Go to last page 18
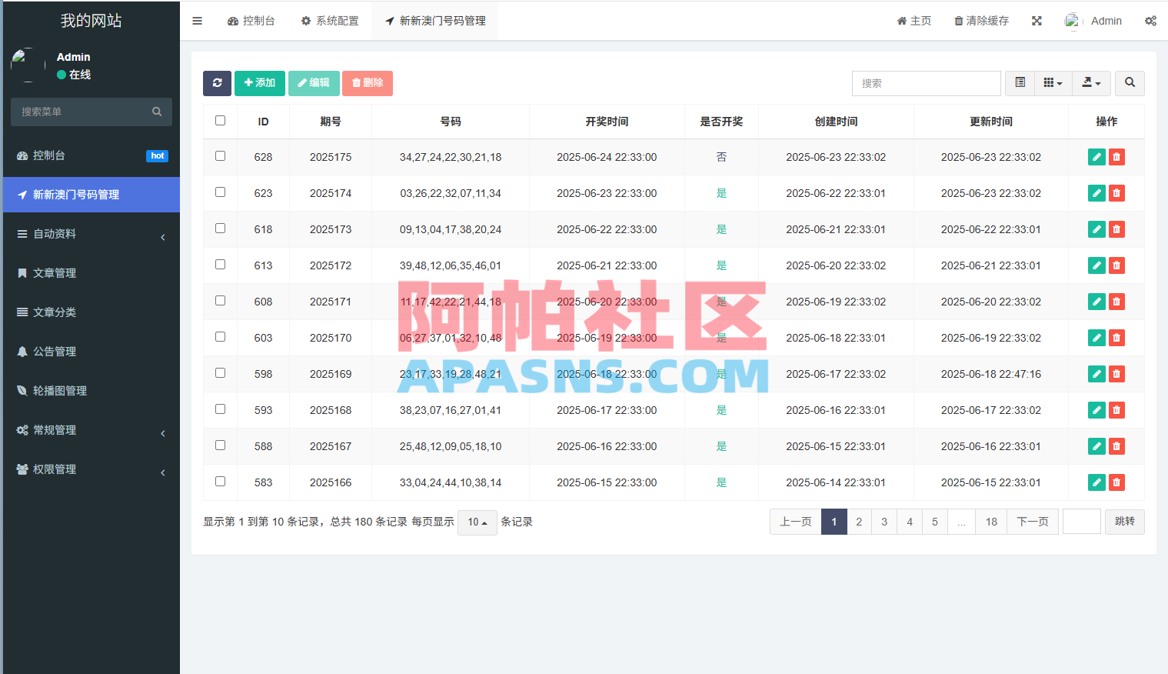Image resolution: width=1168 pixels, height=674 pixels. tap(991, 522)
